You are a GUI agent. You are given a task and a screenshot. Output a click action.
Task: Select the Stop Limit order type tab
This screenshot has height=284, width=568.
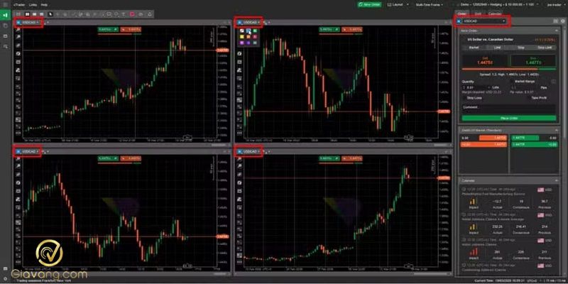545,48
